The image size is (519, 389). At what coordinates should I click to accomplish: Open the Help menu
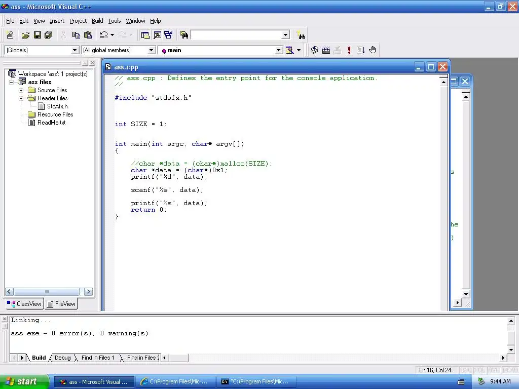tap(155, 21)
